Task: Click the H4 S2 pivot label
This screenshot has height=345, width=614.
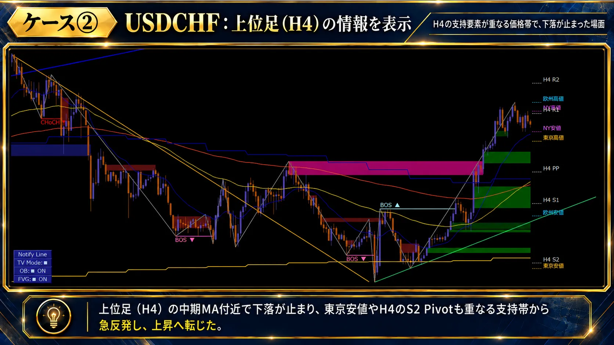Action: pos(551,259)
